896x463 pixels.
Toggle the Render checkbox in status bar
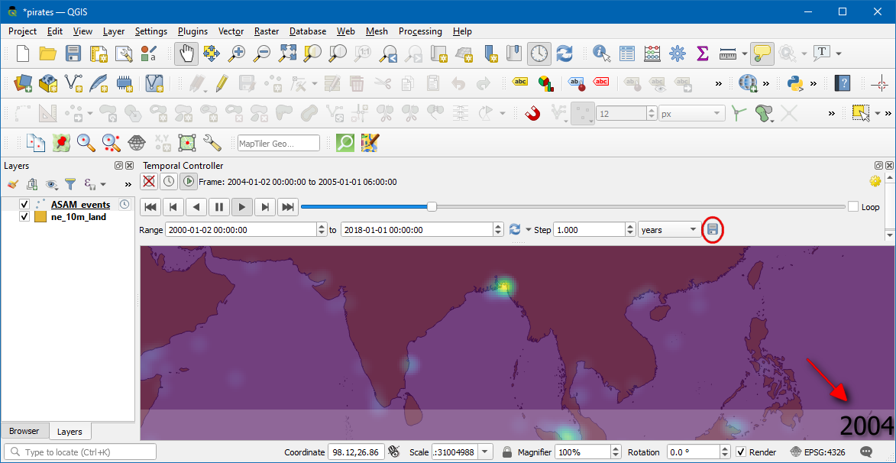coord(740,452)
